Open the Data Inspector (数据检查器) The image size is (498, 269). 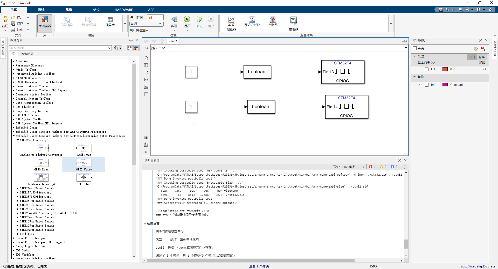(231, 23)
